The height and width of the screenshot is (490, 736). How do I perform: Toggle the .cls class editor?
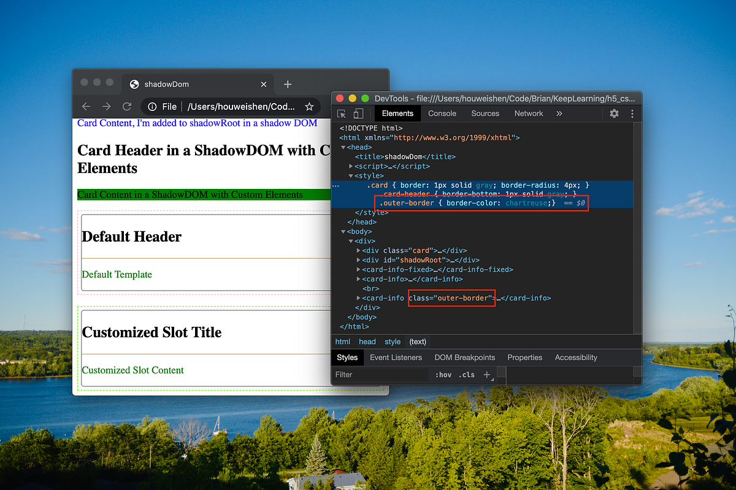click(467, 374)
